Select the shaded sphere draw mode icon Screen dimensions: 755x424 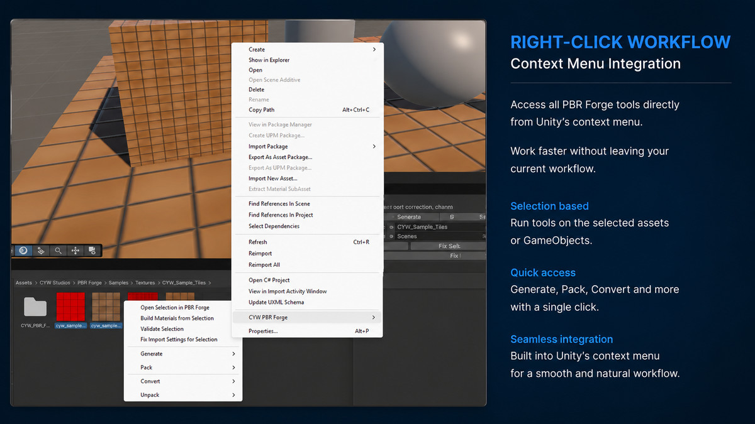(x=23, y=251)
